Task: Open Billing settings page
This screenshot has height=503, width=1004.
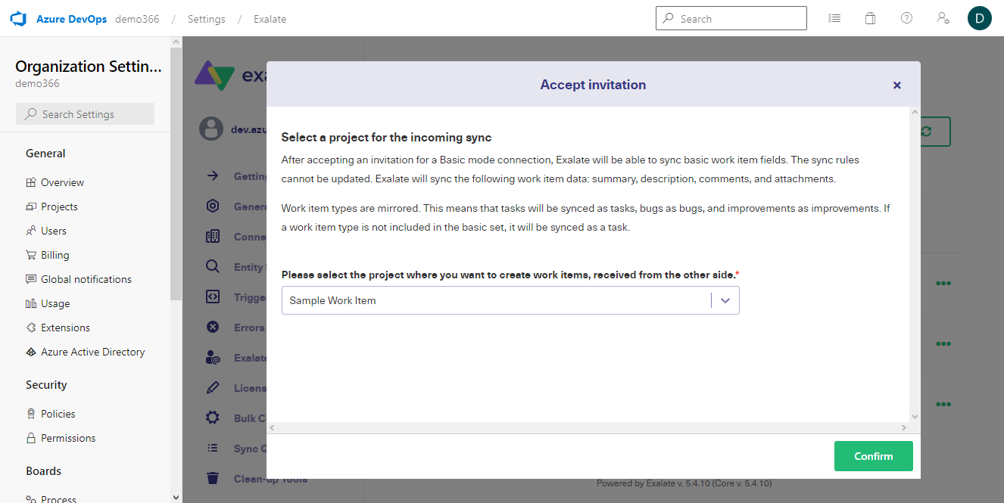Action: tap(55, 255)
